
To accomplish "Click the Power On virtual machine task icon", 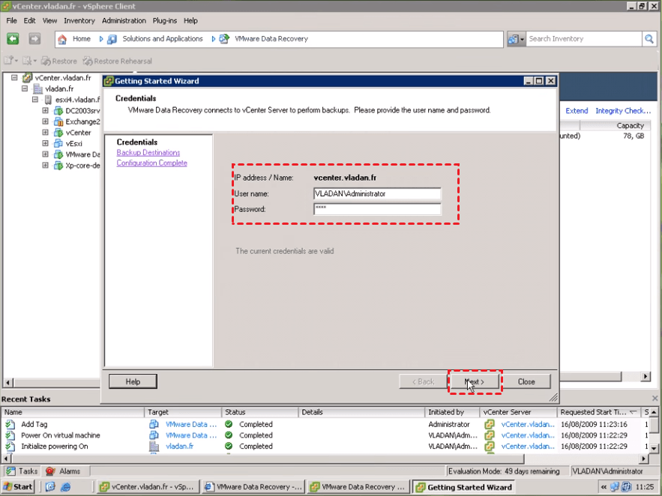I will 10,435.
